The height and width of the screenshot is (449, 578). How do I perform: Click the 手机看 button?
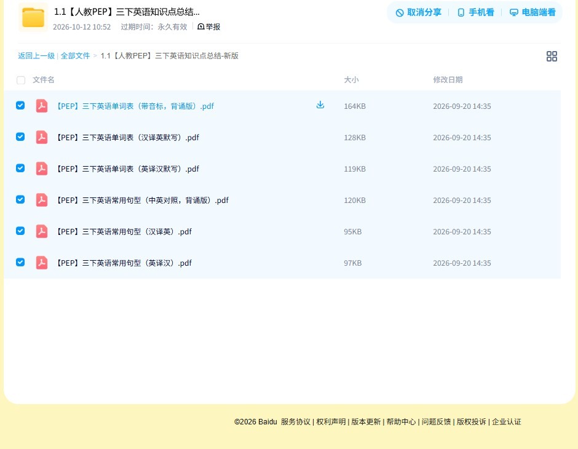pos(475,12)
